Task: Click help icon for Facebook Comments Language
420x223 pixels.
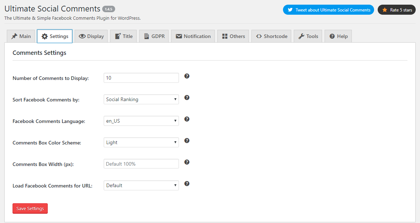Action: (187, 119)
